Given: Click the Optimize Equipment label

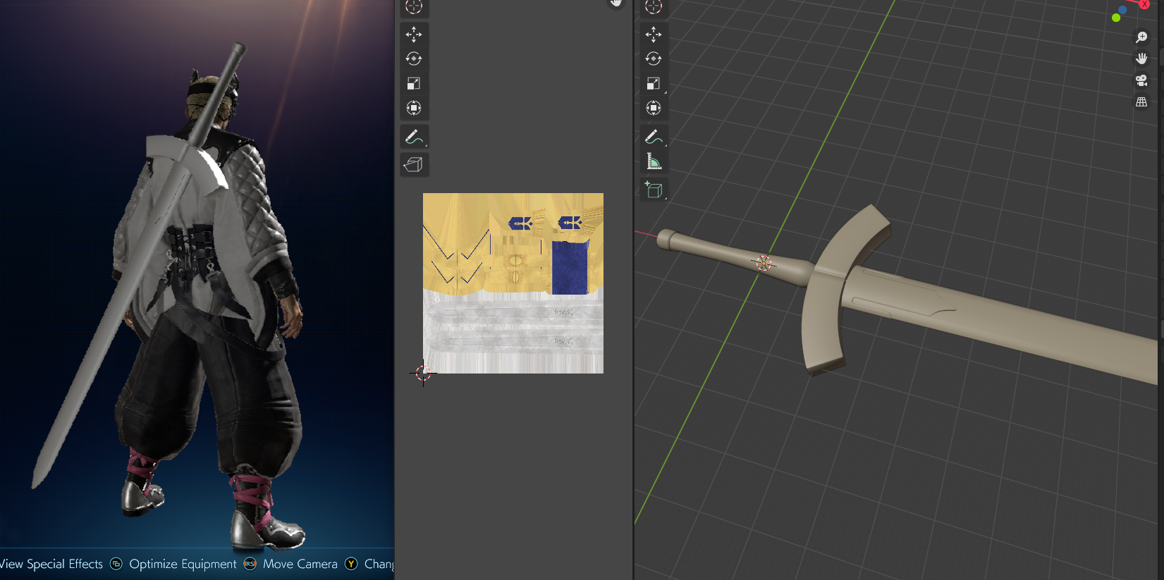Looking at the screenshot, I should click(183, 564).
